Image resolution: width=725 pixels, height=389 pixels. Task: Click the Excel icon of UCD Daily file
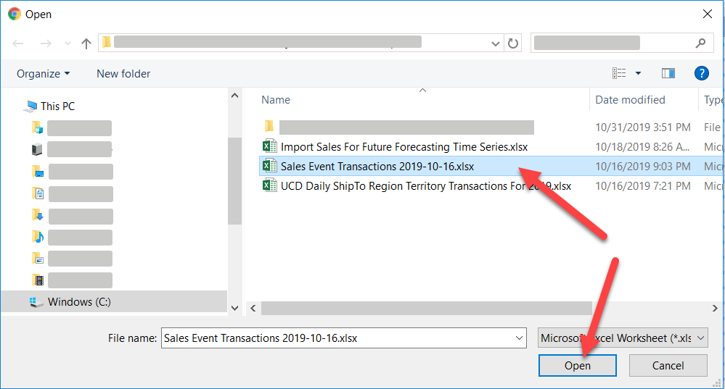[x=270, y=186]
